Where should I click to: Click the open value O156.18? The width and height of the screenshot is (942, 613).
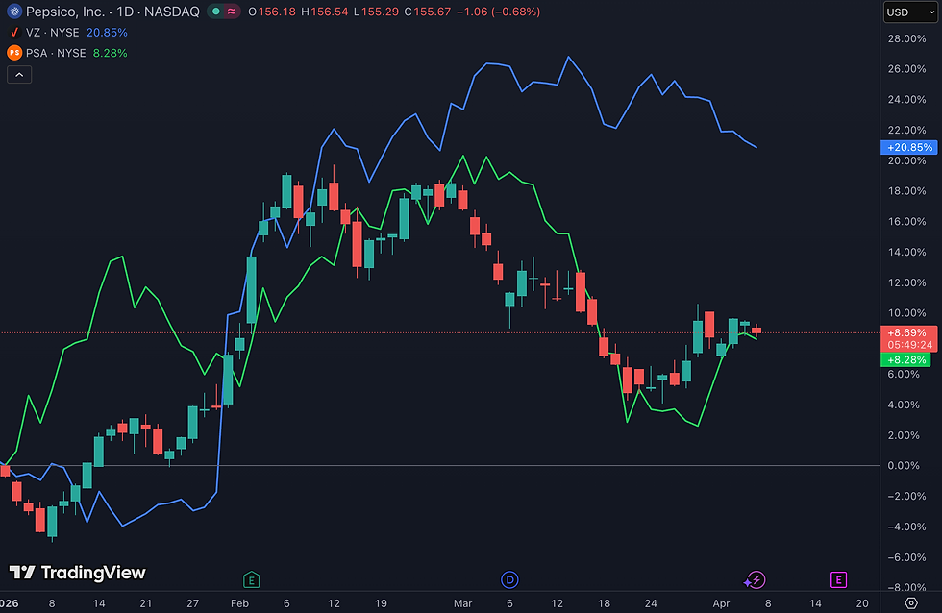coord(272,12)
